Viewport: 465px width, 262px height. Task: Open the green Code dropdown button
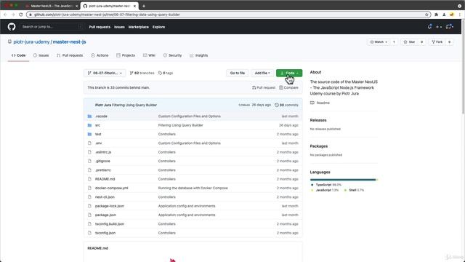pyautogui.click(x=289, y=73)
